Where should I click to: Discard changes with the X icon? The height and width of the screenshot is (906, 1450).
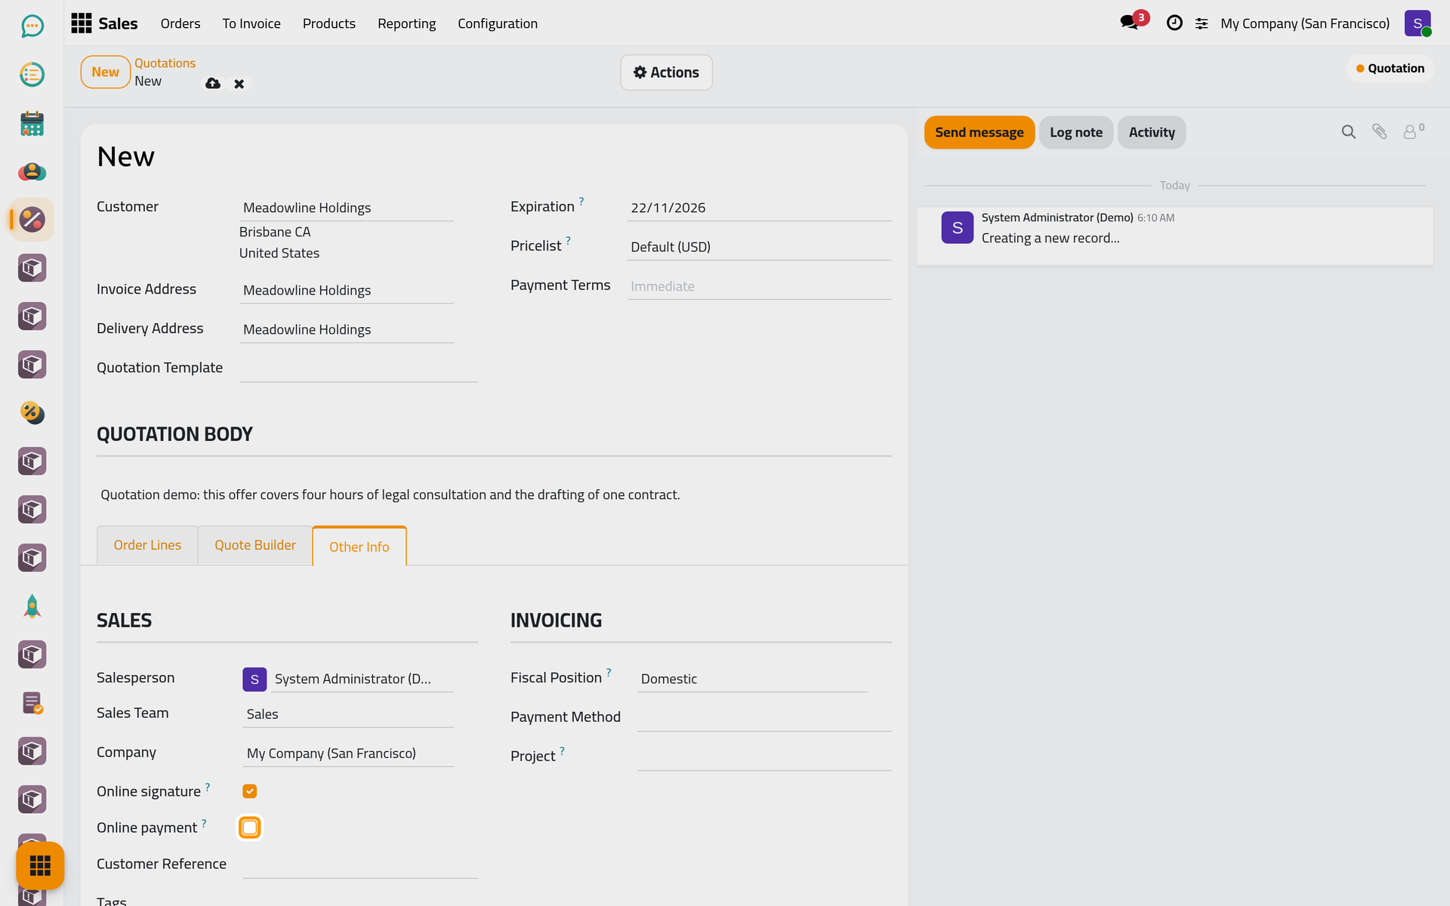point(239,84)
